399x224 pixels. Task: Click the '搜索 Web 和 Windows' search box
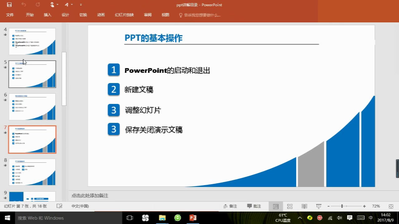click(x=68, y=218)
